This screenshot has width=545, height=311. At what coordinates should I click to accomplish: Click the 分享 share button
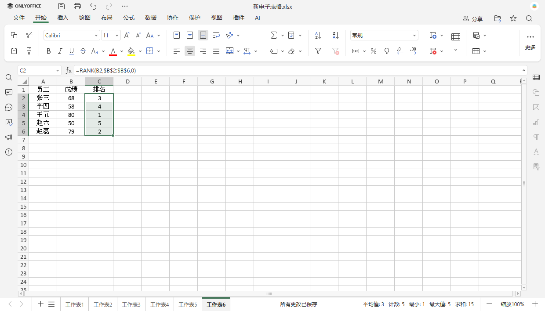pos(472,18)
